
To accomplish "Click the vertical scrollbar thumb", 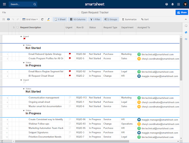I will point(181,59).
